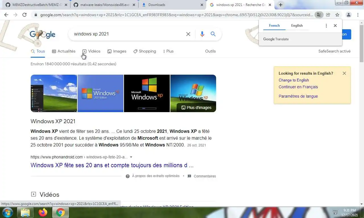Click the Windows XP 2021 snippet heading

tap(53, 121)
